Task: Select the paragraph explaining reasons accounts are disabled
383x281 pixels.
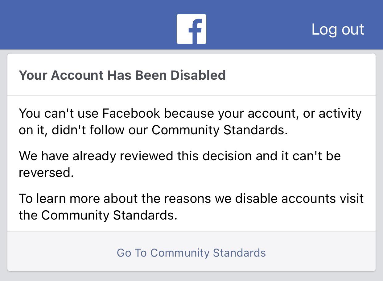Action: [191, 207]
